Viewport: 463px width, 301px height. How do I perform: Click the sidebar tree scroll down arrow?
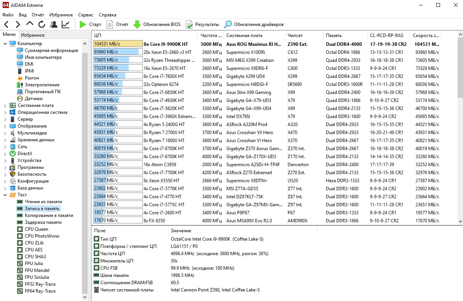(x=85, y=297)
